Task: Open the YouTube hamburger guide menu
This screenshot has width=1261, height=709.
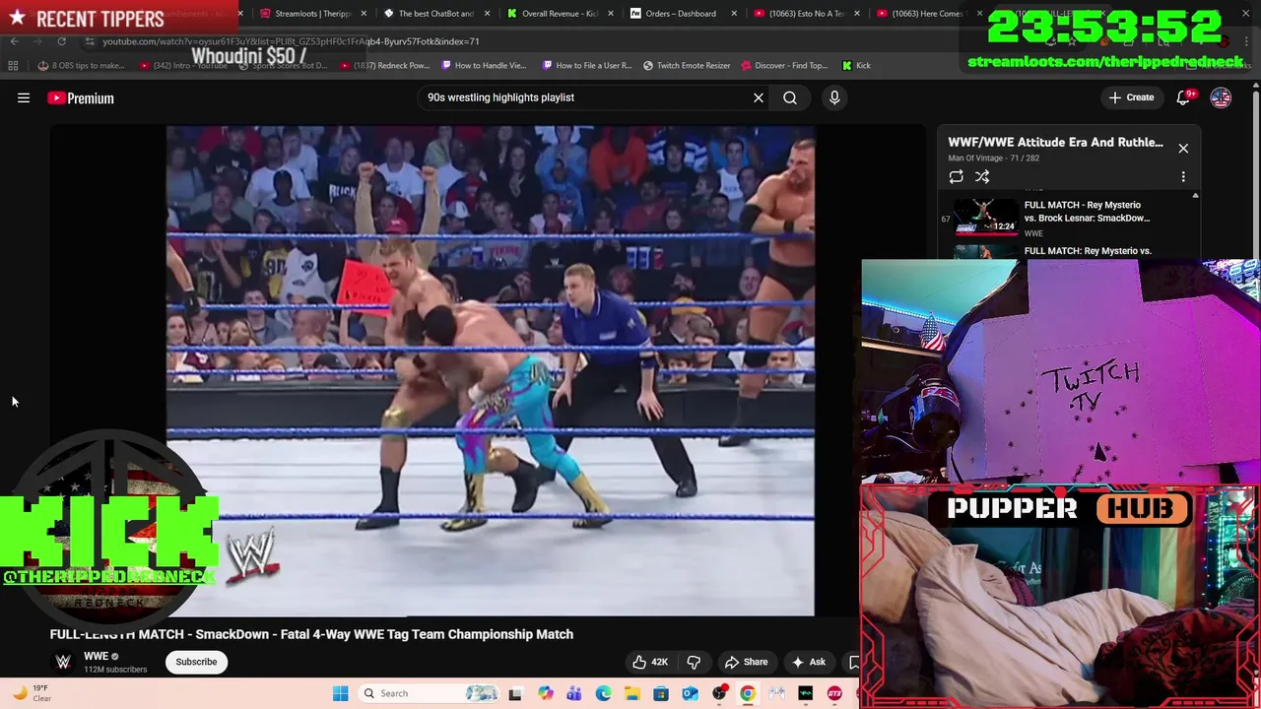Action: 24,97
